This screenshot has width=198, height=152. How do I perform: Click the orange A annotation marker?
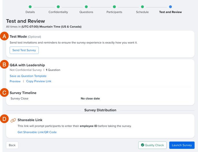4,36
